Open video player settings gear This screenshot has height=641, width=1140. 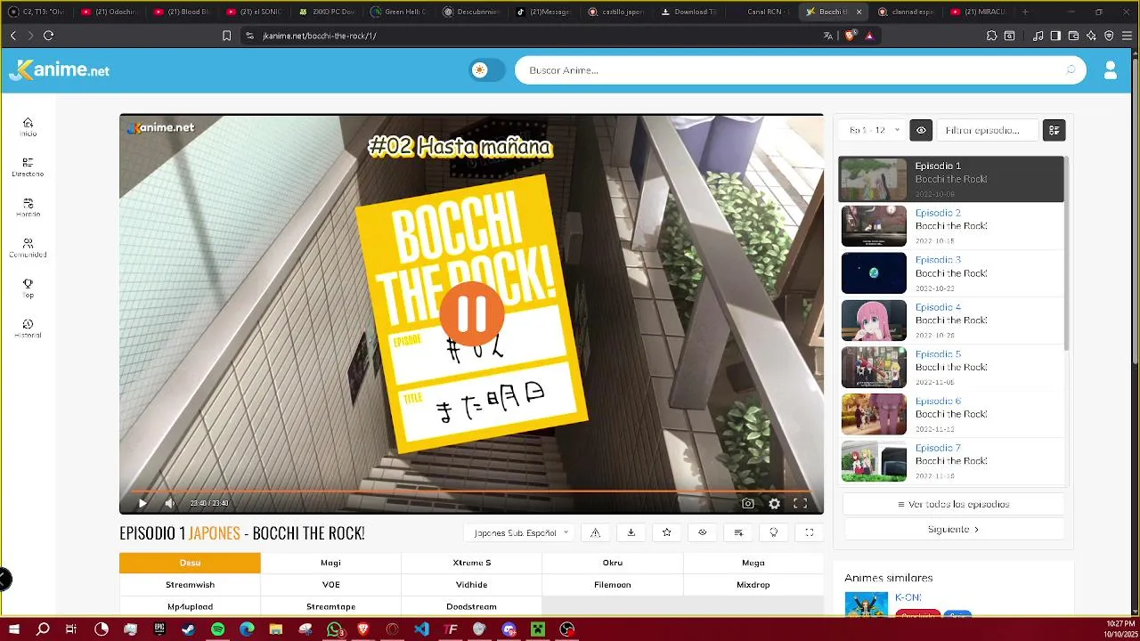(x=775, y=503)
